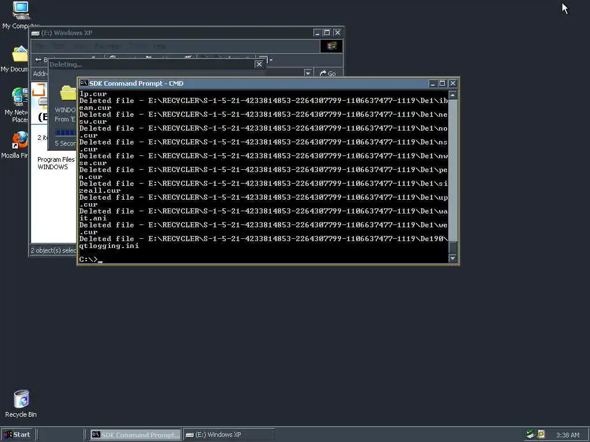
Task: Open My Network Places desktop icon
Action: [x=16, y=105]
